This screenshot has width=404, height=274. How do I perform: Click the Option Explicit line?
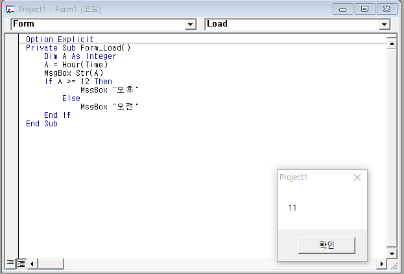(60, 40)
